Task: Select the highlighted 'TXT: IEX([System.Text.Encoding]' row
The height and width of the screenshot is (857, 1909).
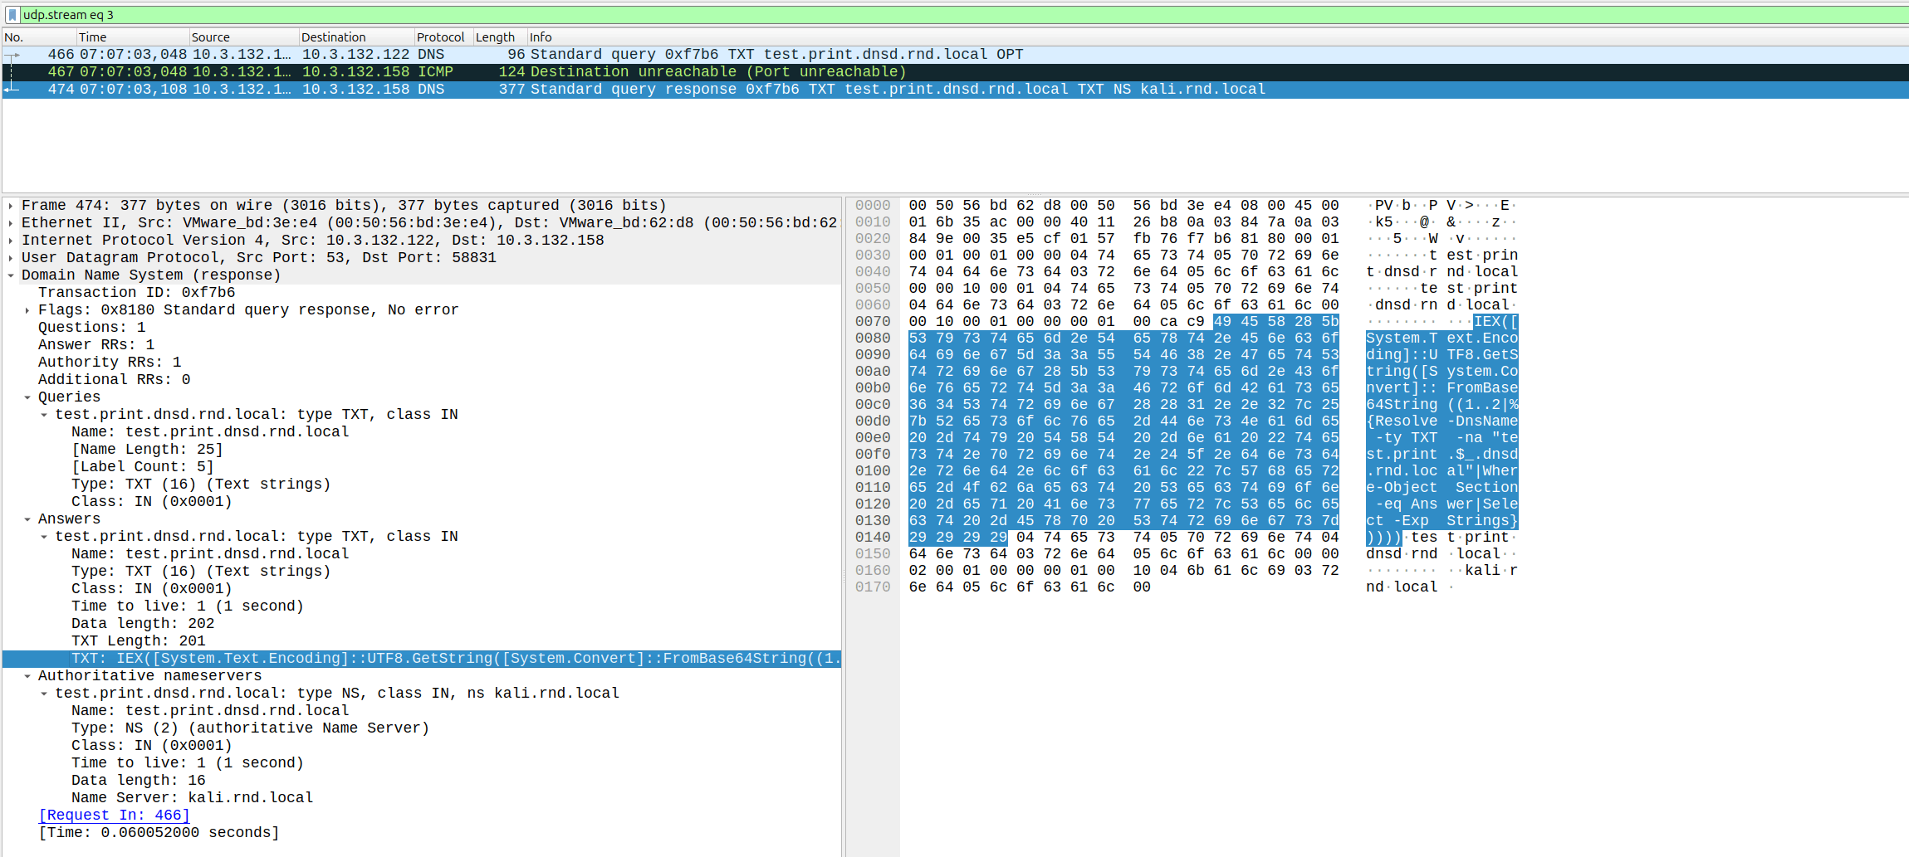Action: coord(422,659)
